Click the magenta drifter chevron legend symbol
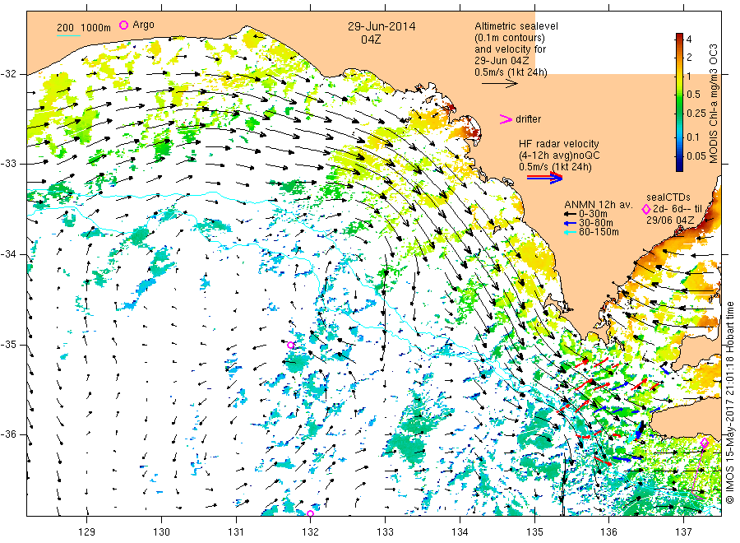Image resolution: width=740 pixels, height=543 pixels. [x=506, y=119]
